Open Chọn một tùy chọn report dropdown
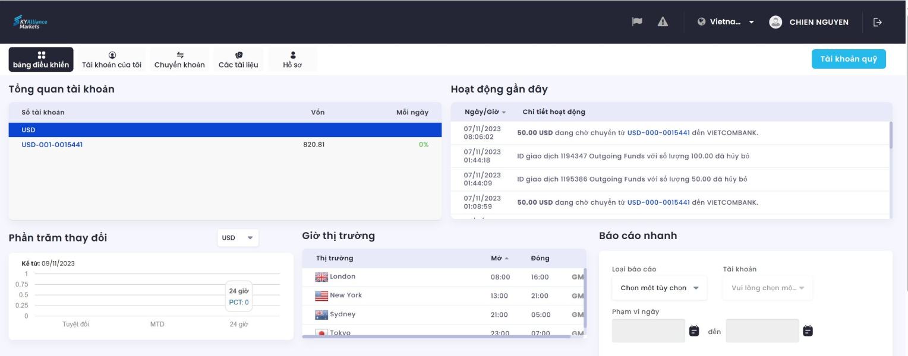This screenshot has height=356, width=908. click(660, 288)
